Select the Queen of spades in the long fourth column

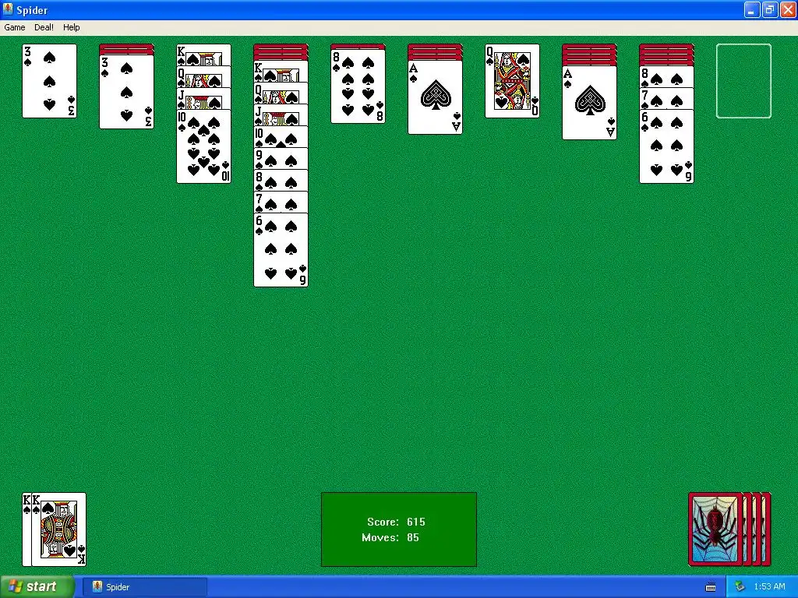(x=281, y=93)
